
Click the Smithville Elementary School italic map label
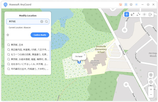(x=101, y=49)
